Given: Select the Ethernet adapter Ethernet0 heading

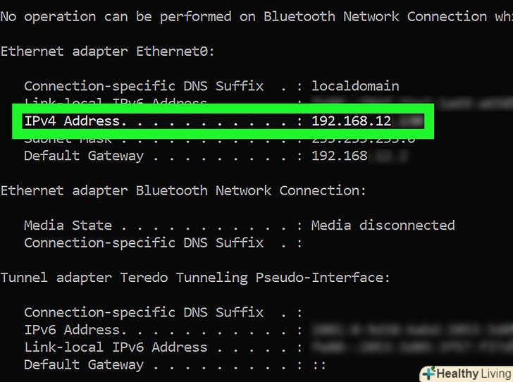Looking at the screenshot, I should point(108,51).
